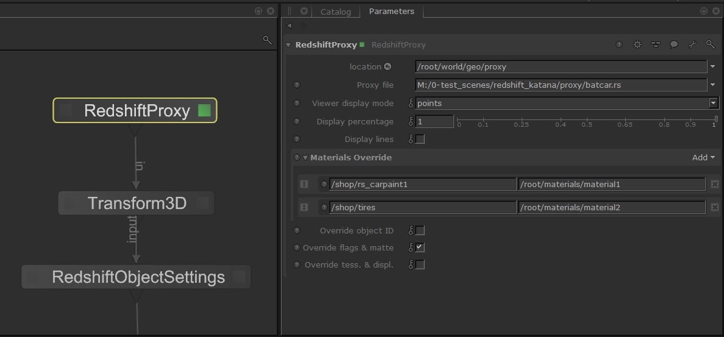Open the Viewer display mode dropdown
This screenshot has width=724, height=337.
[714, 104]
